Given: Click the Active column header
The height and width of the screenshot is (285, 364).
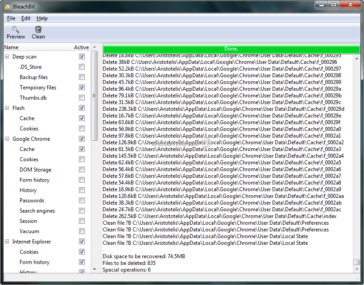Looking at the screenshot, I should tap(82, 47).
